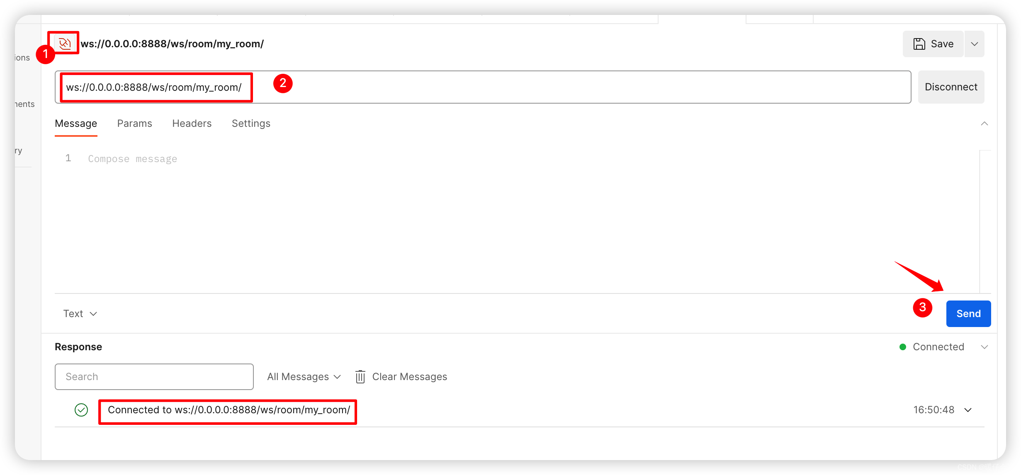Click the Search messages input field
The image size is (1021, 475).
(x=154, y=377)
